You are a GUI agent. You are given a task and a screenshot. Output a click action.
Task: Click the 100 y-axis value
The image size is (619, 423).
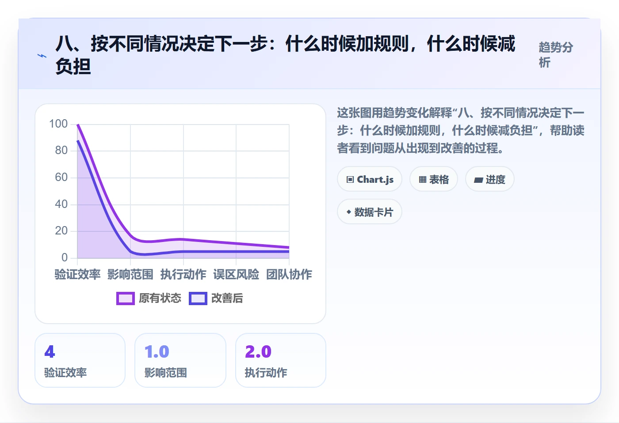[58, 124]
